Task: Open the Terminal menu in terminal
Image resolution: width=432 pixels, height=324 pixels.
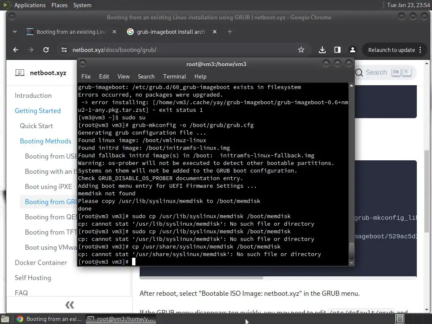Action: [x=174, y=77]
